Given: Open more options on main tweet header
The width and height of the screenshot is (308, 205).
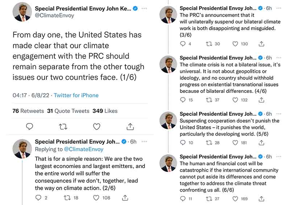Looking at the screenshot, I should click(x=145, y=8).
